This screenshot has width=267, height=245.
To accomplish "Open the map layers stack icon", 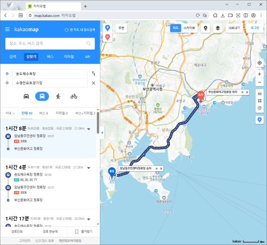I will click(x=218, y=28).
